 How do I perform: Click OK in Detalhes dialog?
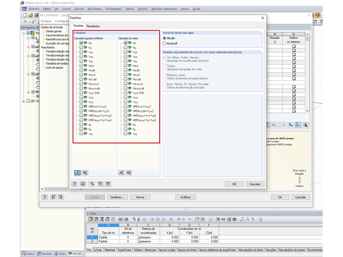click(x=234, y=184)
